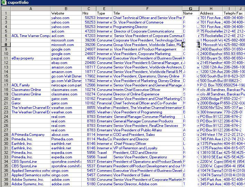245x187 pixels.
Task: Select column G header
Action: [x=191, y=9]
